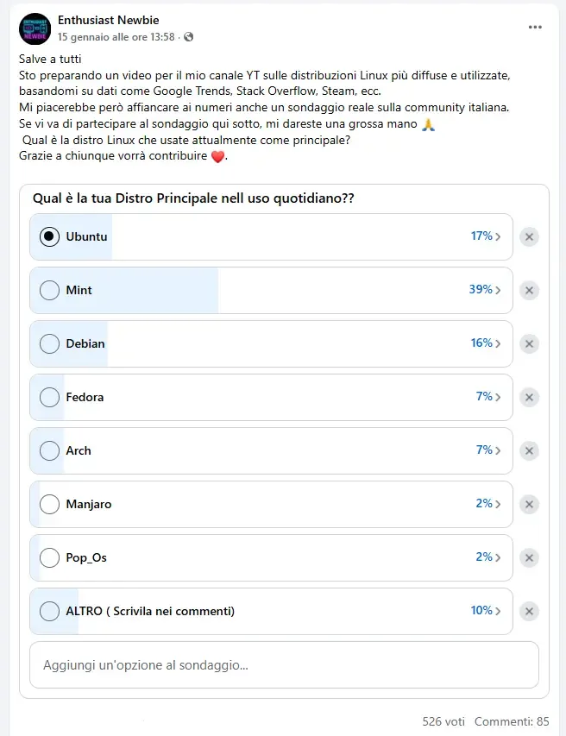Select the Arch radio button
This screenshot has width=566, height=736.
(x=50, y=450)
